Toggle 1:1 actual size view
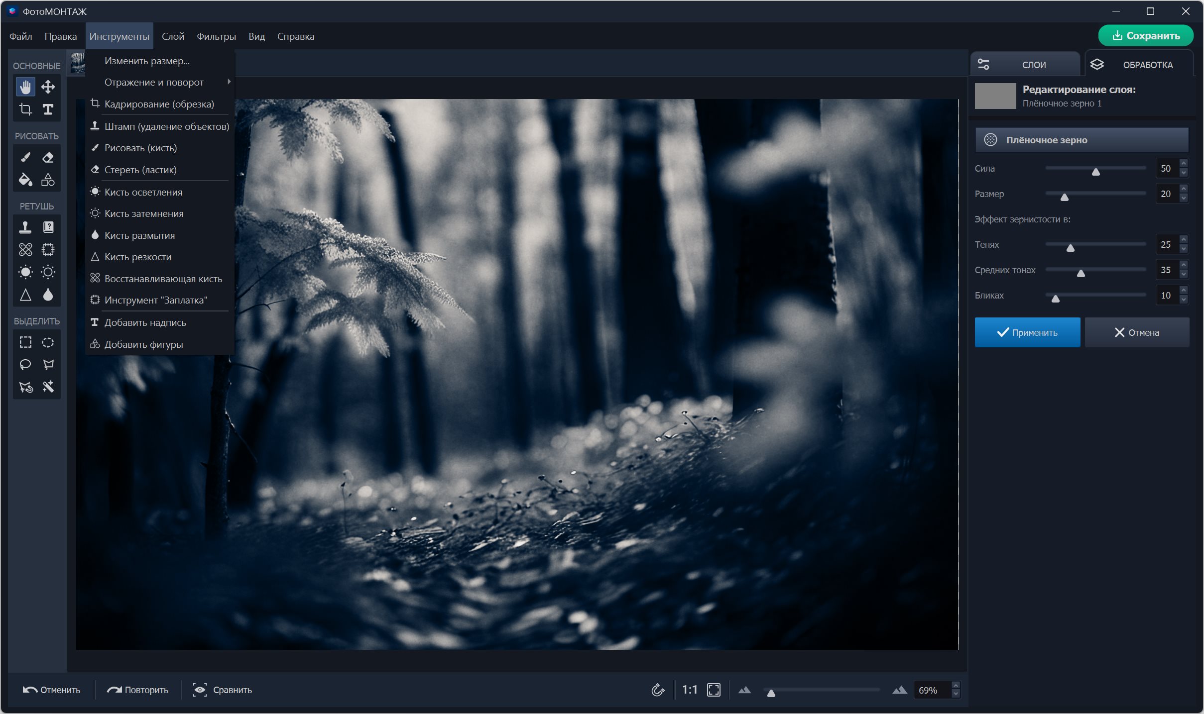 pyautogui.click(x=689, y=690)
